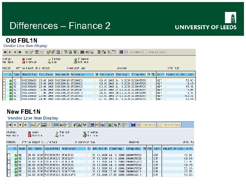246x184 pixels.
Task: Tick checkbox of 19.45- row in Old FBL1N
Action: (x=4, y=83)
